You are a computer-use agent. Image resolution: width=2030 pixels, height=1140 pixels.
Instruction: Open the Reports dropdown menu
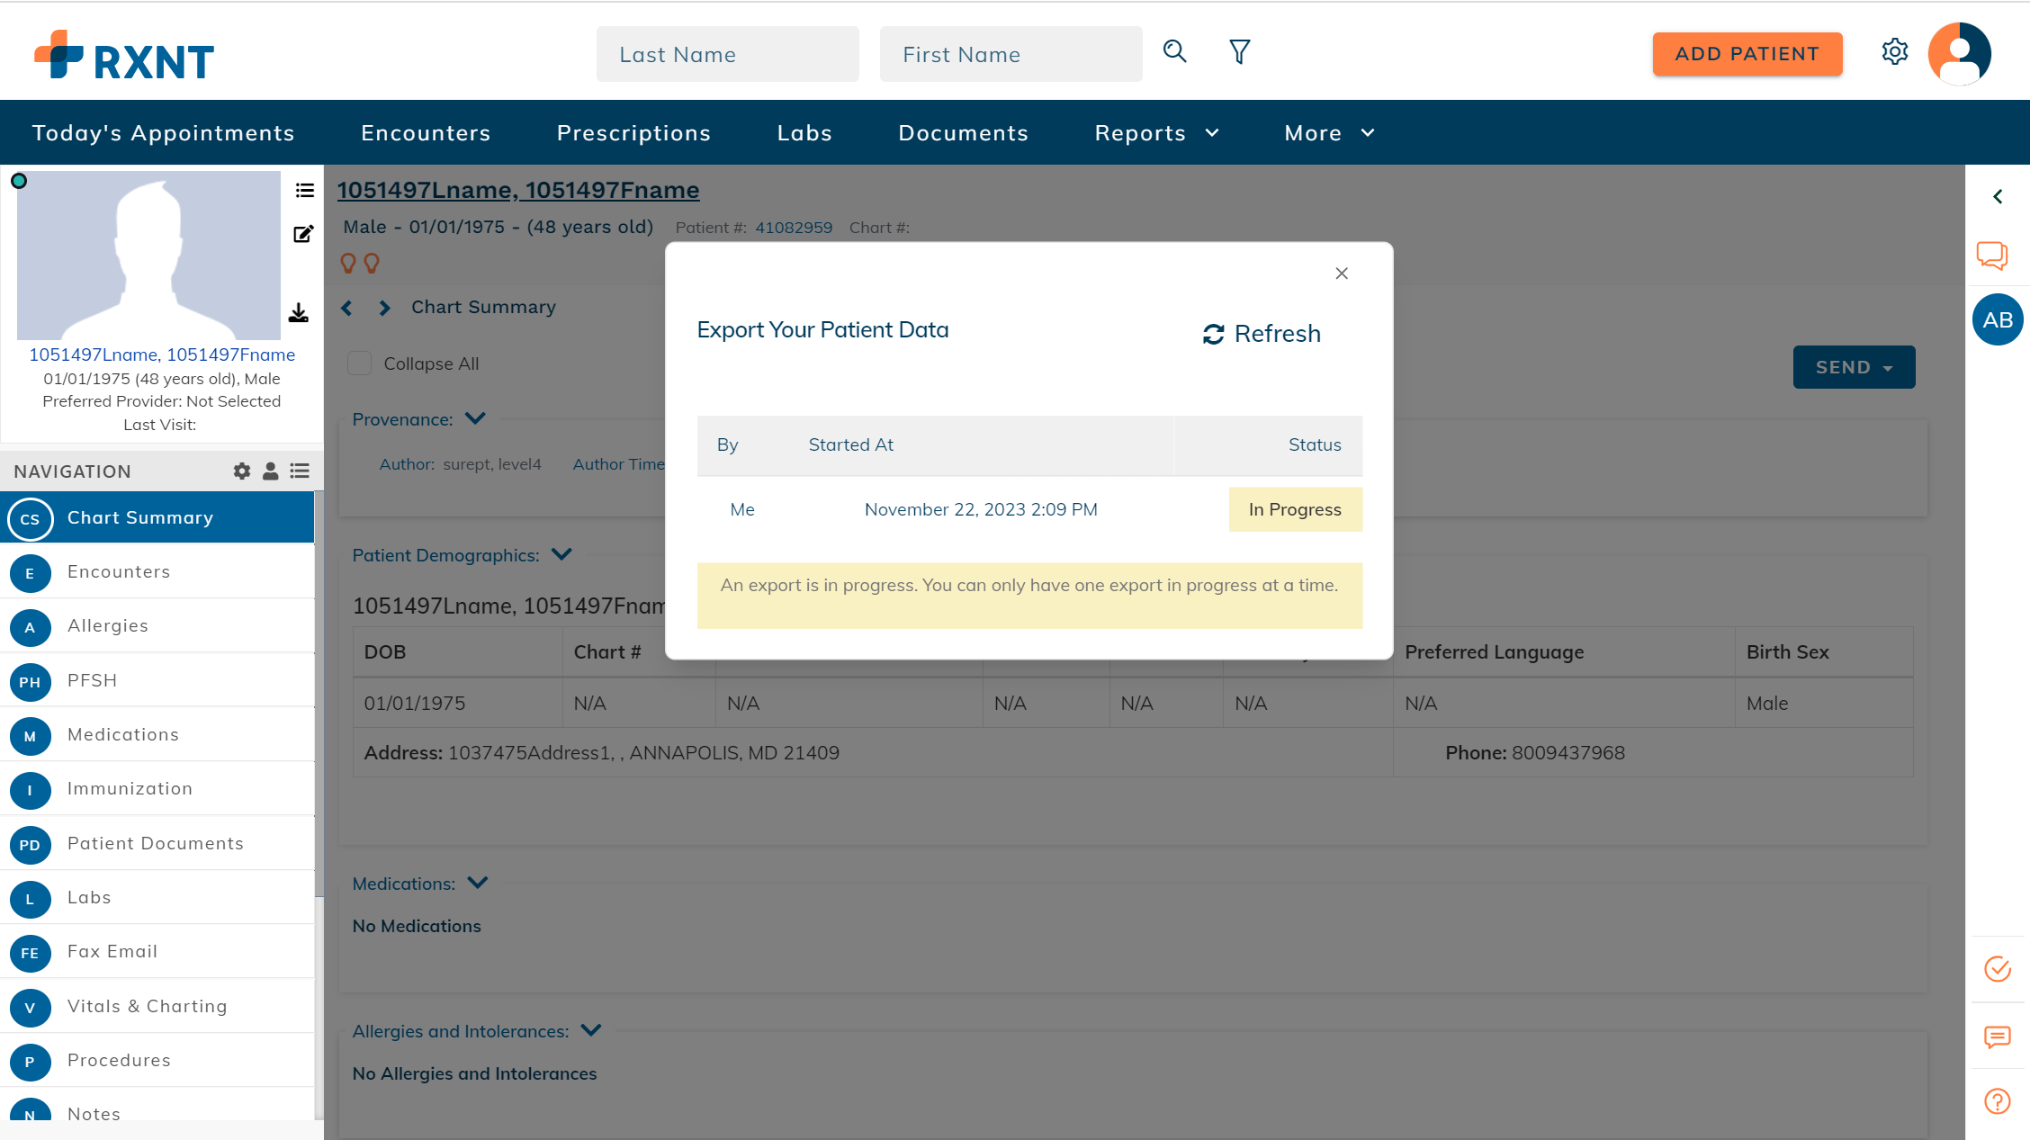coord(1155,132)
